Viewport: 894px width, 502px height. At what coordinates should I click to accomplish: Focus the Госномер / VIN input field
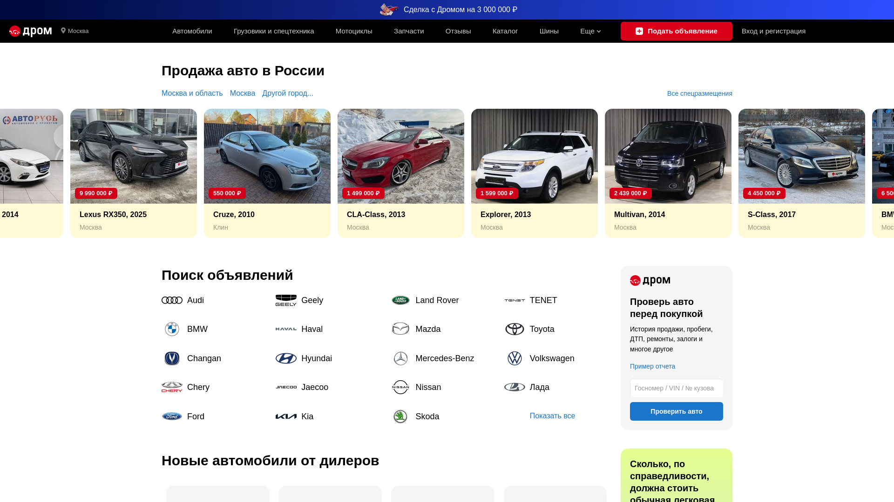click(677, 388)
